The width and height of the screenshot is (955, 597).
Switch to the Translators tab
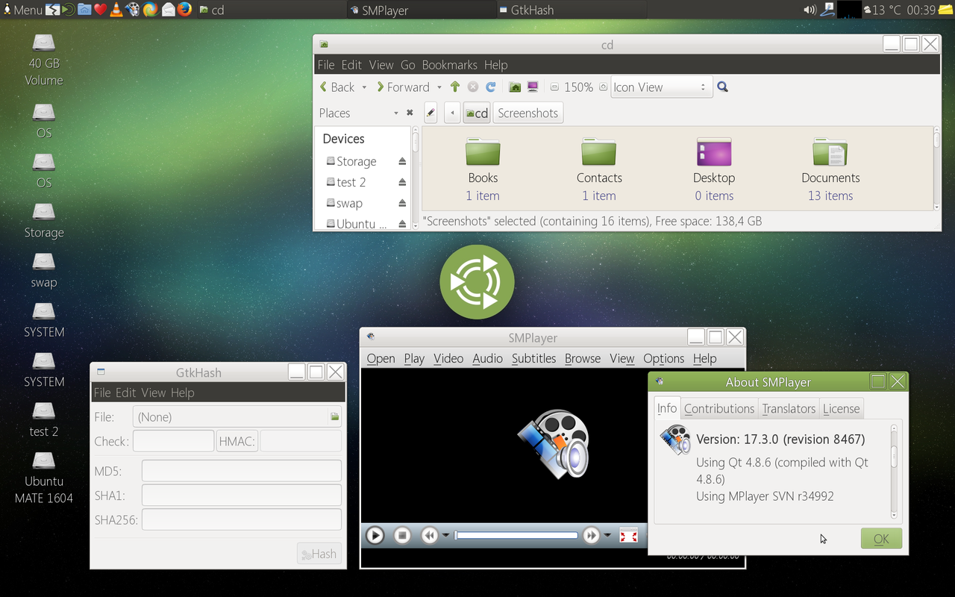[x=789, y=408]
